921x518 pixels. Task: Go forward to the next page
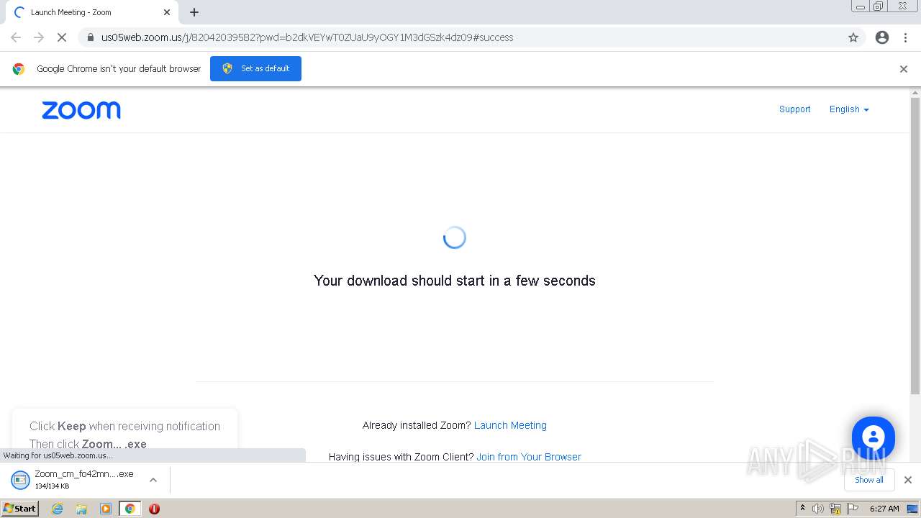pos(39,37)
